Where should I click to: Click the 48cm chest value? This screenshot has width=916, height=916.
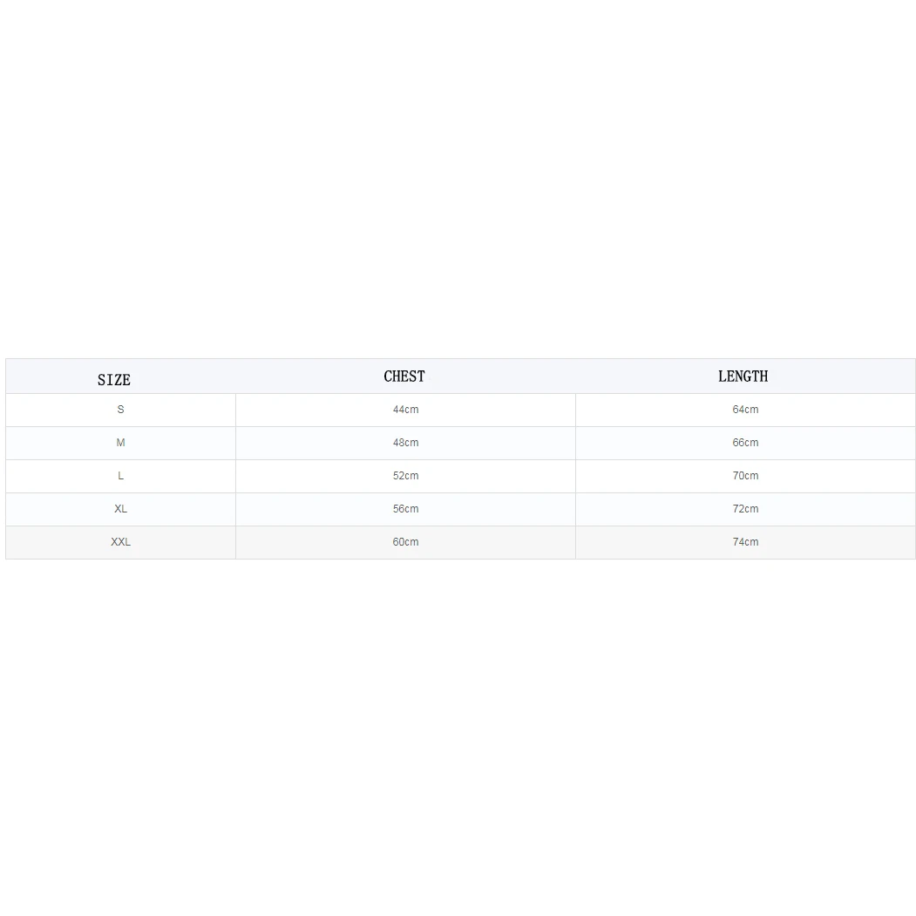click(x=405, y=443)
